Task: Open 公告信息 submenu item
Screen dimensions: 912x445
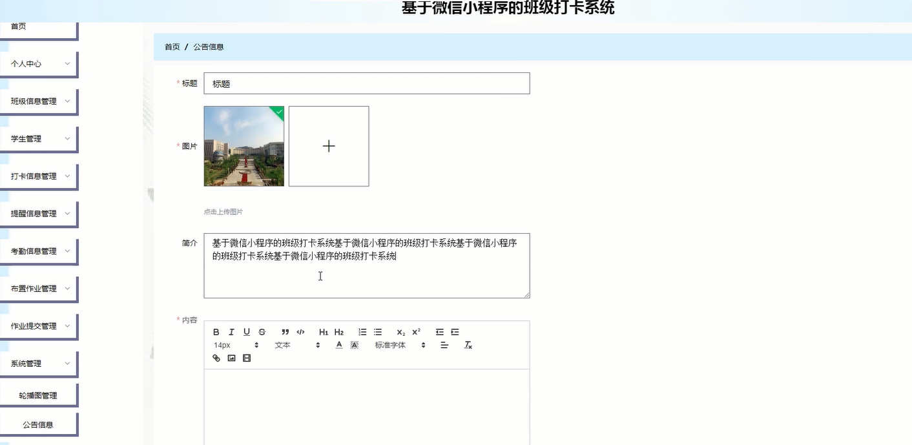Action: coord(39,425)
